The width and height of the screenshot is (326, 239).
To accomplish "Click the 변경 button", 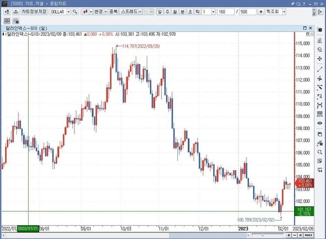I will [98, 12].
